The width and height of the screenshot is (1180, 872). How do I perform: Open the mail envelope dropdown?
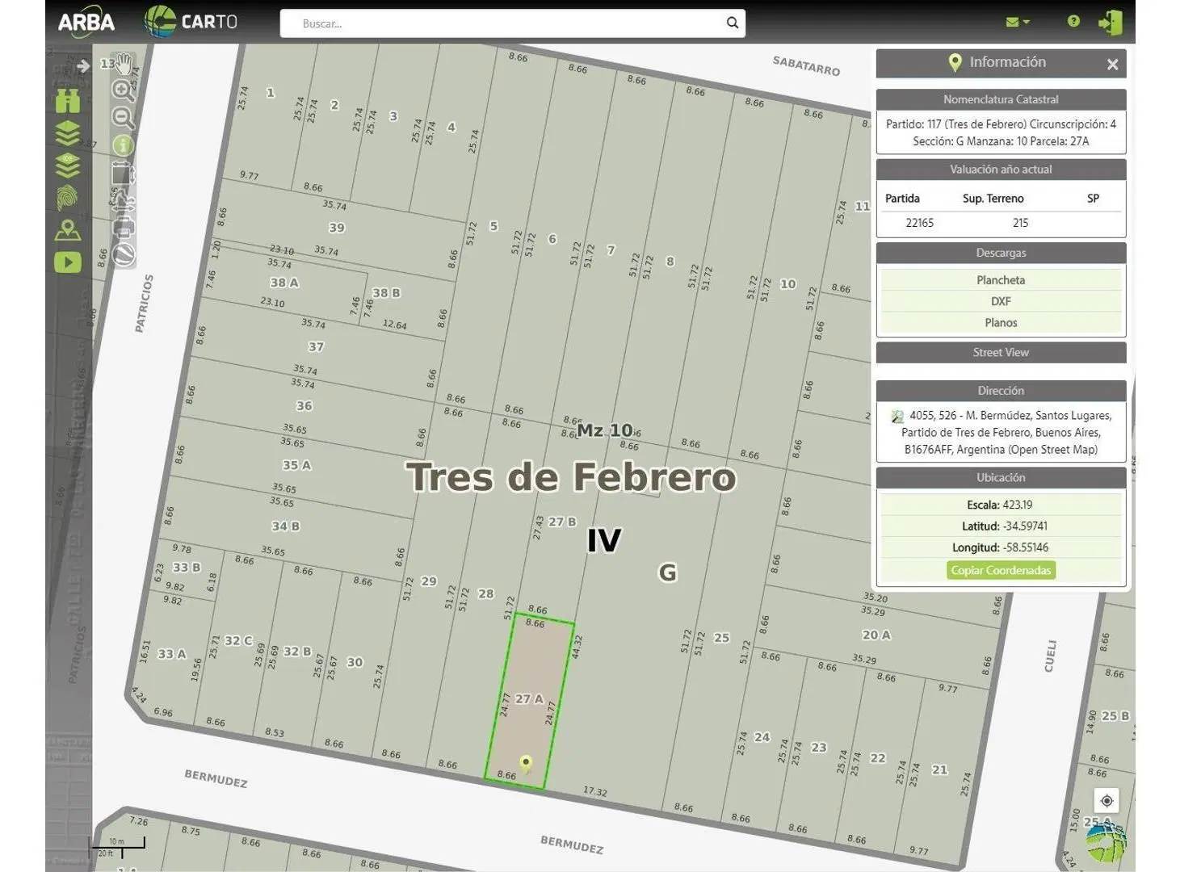(x=1017, y=22)
